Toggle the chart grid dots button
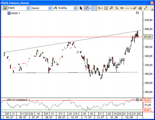Viewport: 155px width, 120px height. (94, 8)
